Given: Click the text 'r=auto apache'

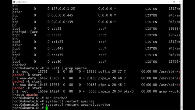Looking at the screenshot, I should point(25,95).
